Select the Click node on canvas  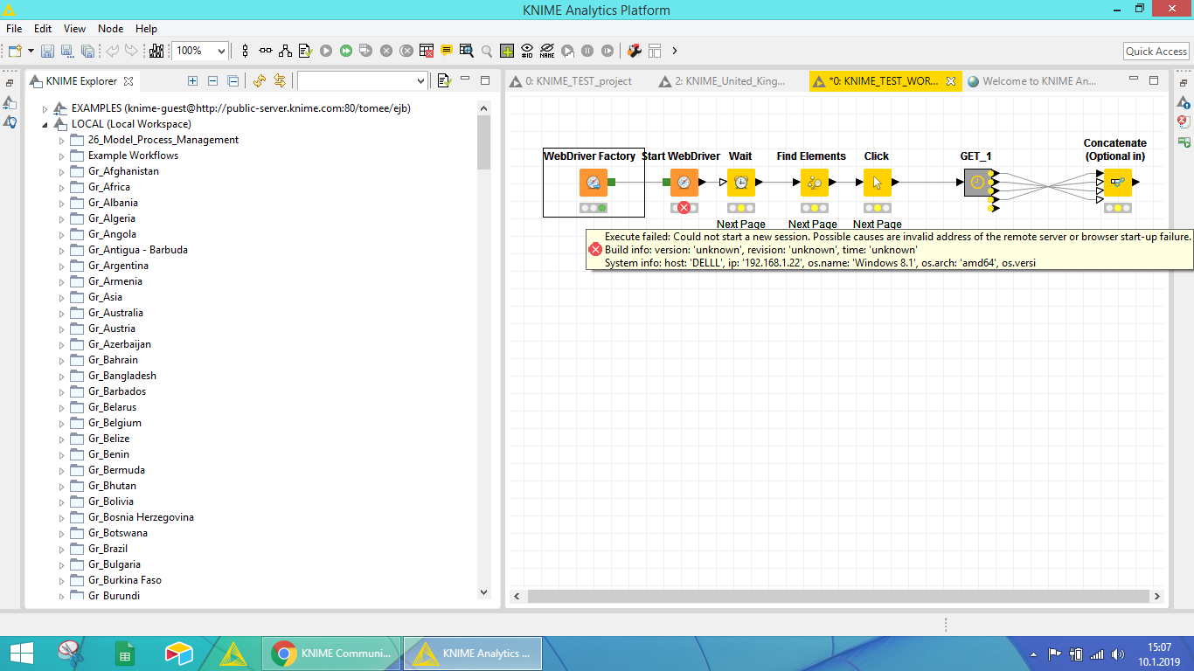877,183
